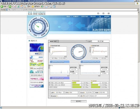
Task: Open the About menu item
Action: click(68, 16)
